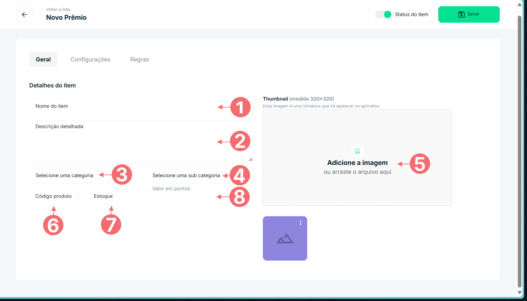Click the save disk icon
Viewport: 527px width, 301px height.
pos(461,14)
